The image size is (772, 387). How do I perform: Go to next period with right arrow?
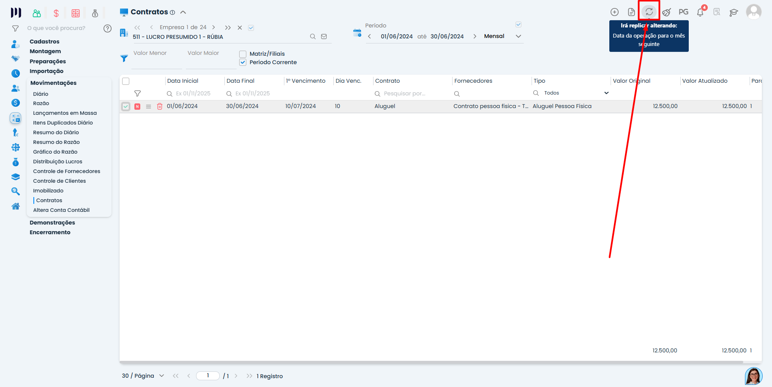tap(475, 36)
